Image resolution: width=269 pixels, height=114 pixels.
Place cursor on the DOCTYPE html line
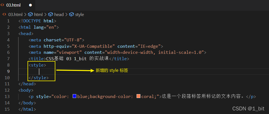coord(37,21)
